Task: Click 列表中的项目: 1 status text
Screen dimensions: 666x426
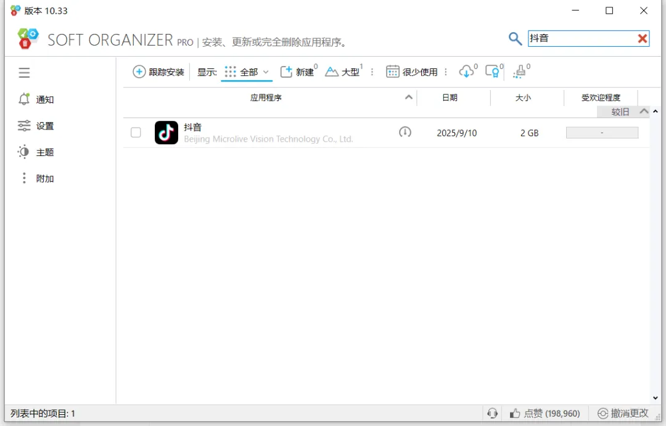Action: [x=43, y=413]
